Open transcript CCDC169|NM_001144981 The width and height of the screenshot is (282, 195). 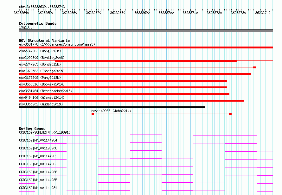(x=38, y=188)
